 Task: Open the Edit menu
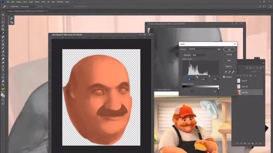tap(13, 2)
